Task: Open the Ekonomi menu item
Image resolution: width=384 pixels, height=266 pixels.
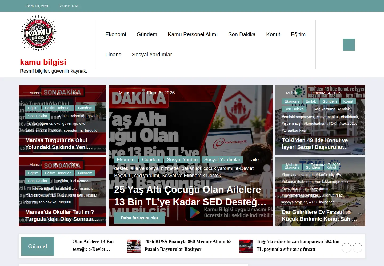Action: 115,34
